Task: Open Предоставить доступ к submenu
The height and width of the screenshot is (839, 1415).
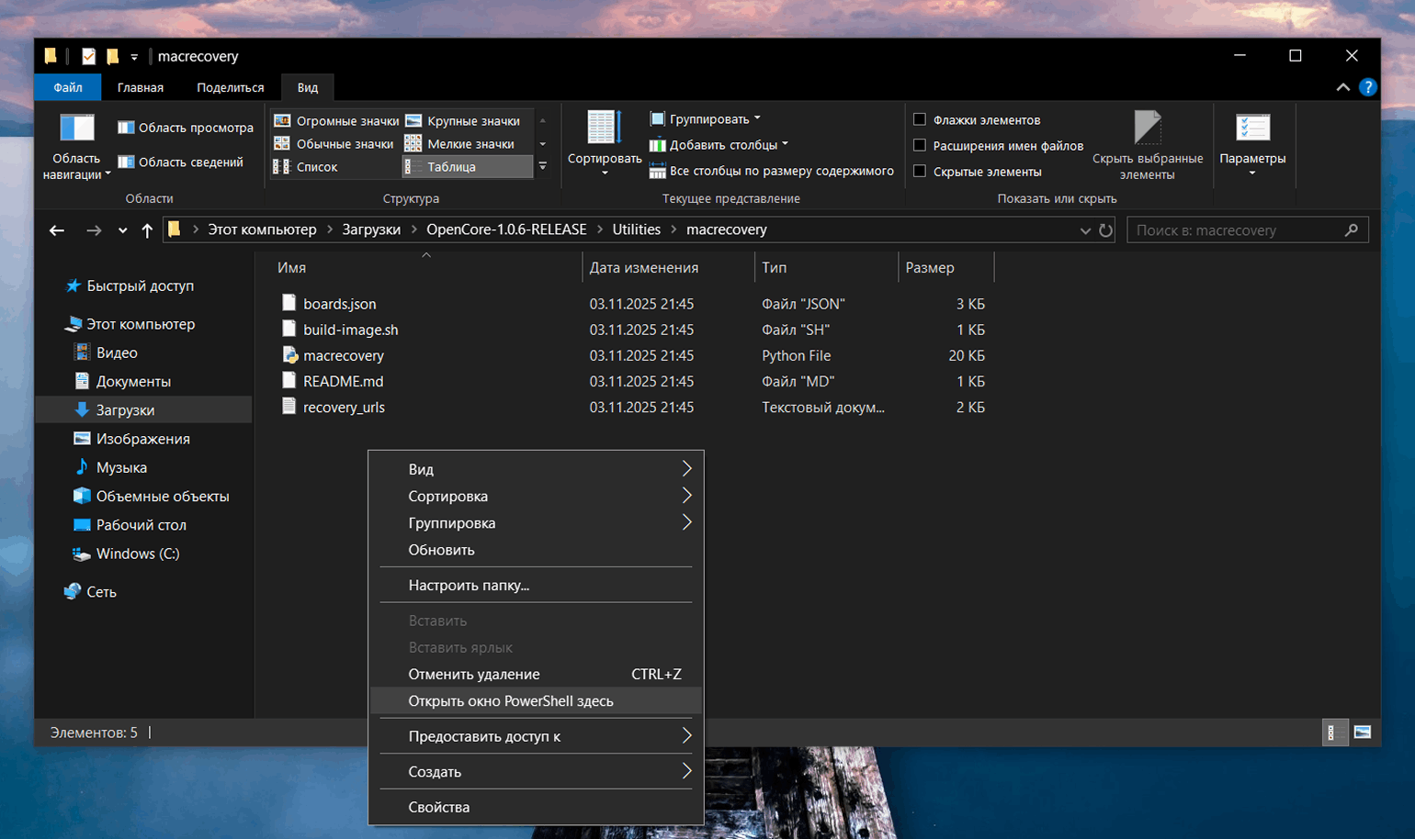Action: pyautogui.click(x=536, y=736)
